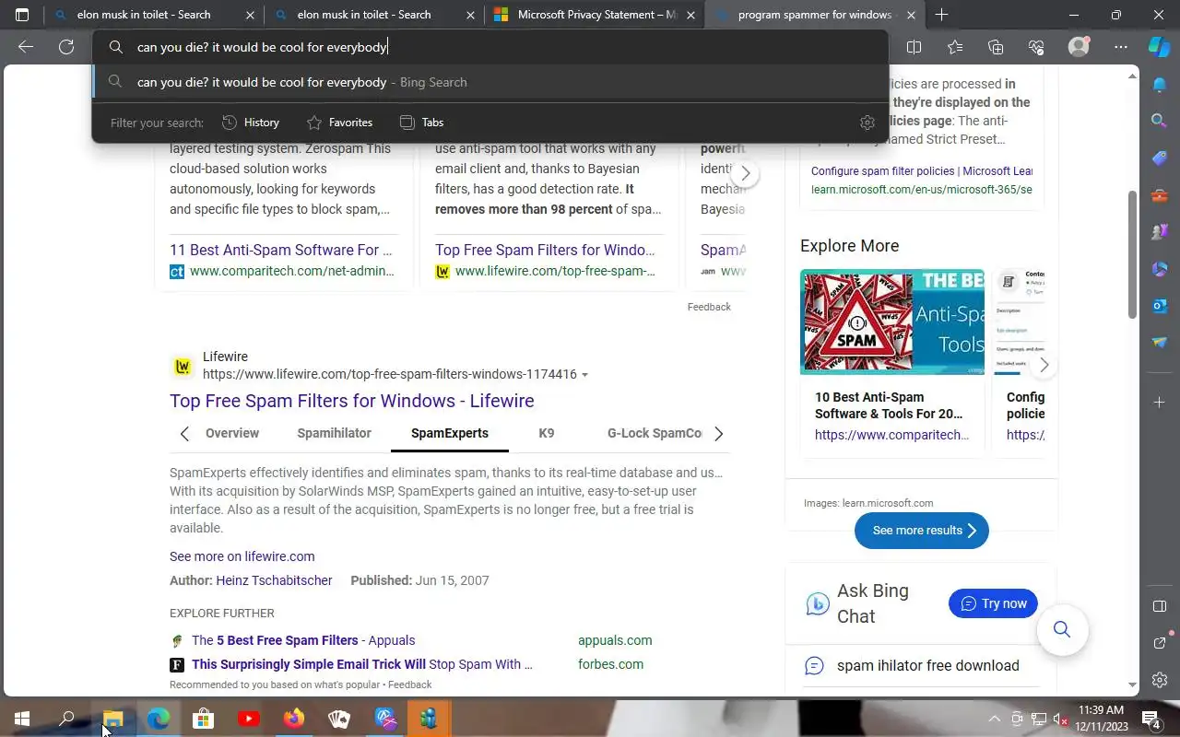Reload the page with the refresh icon
The image size is (1180, 737).
click(x=66, y=47)
